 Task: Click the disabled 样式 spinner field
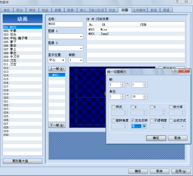coord(120,113)
